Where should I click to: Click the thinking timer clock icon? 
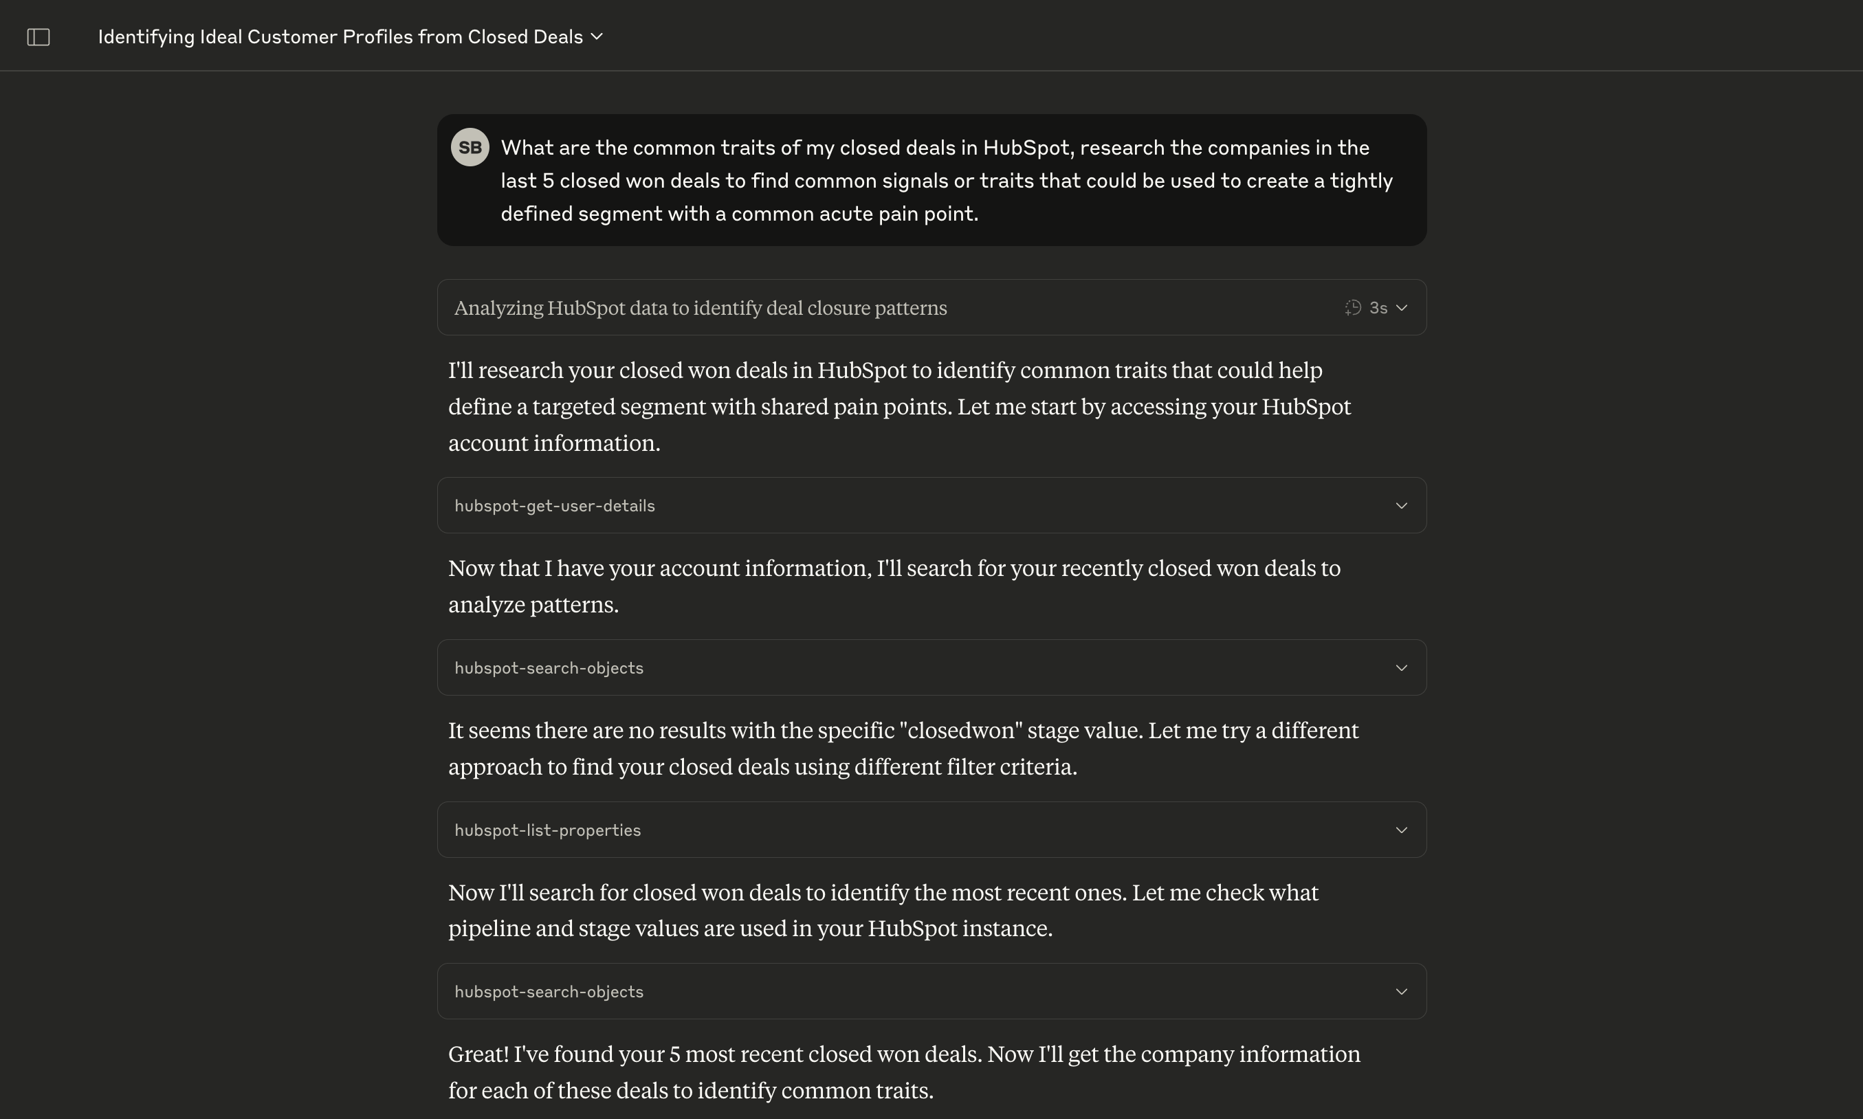(x=1353, y=308)
